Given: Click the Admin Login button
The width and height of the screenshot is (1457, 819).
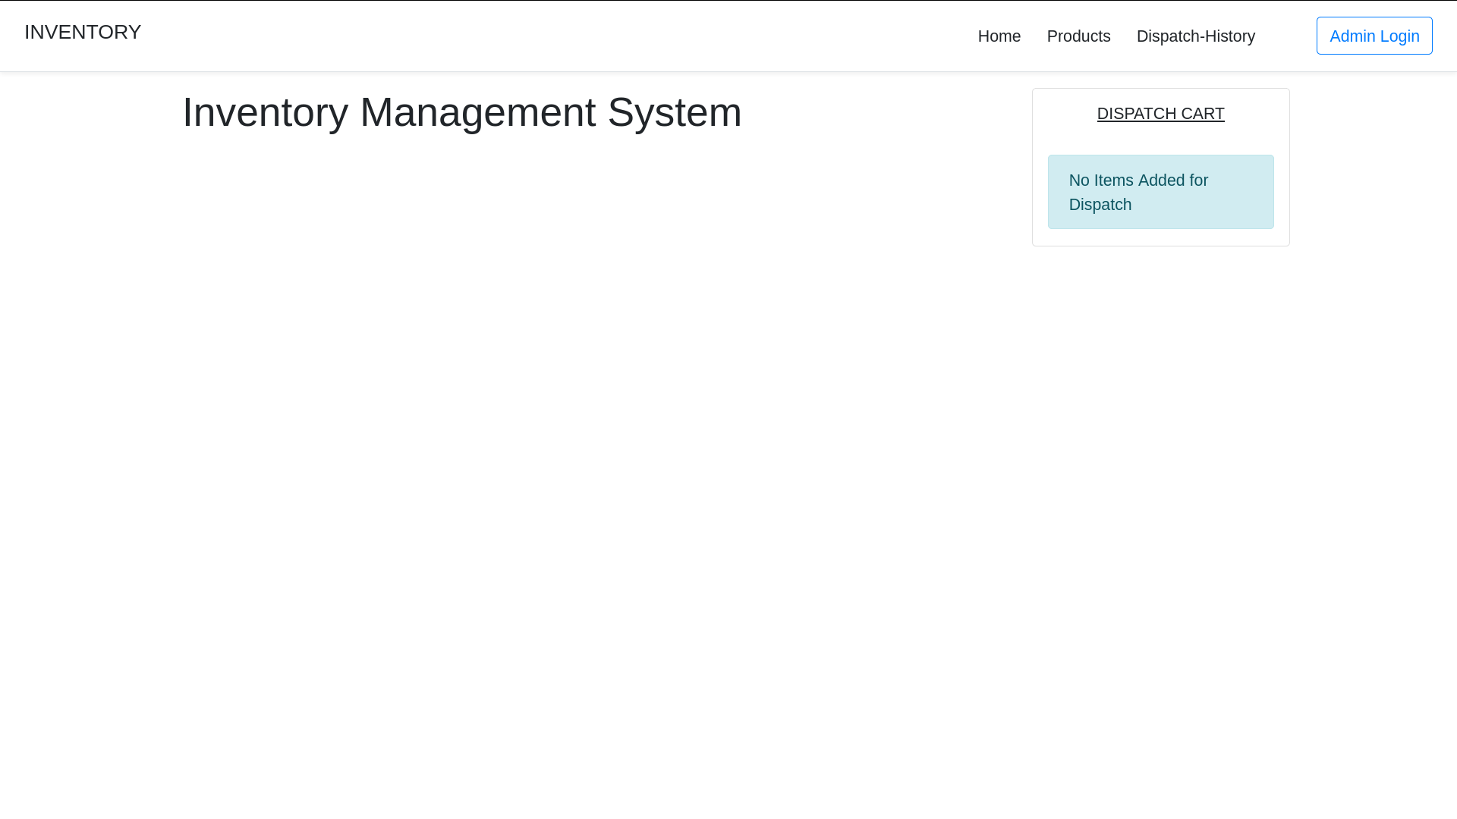Looking at the screenshot, I should point(1374,36).
